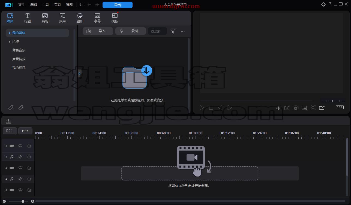This screenshot has width=351, height=205.
Task: Click the redo arrow icon
Action: [97, 5]
